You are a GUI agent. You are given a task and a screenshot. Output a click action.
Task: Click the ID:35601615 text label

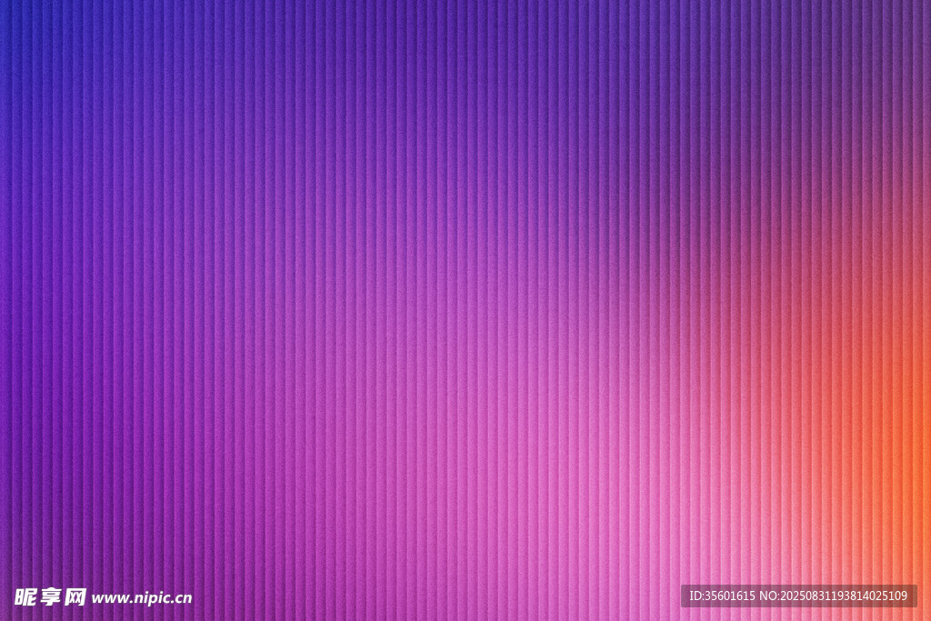722,596
